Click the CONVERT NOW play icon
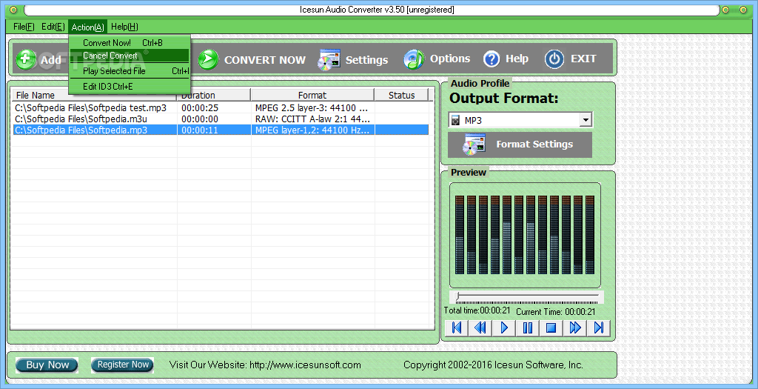Image resolution: width=758 pixels, height=389 pixels. (208, 59)
